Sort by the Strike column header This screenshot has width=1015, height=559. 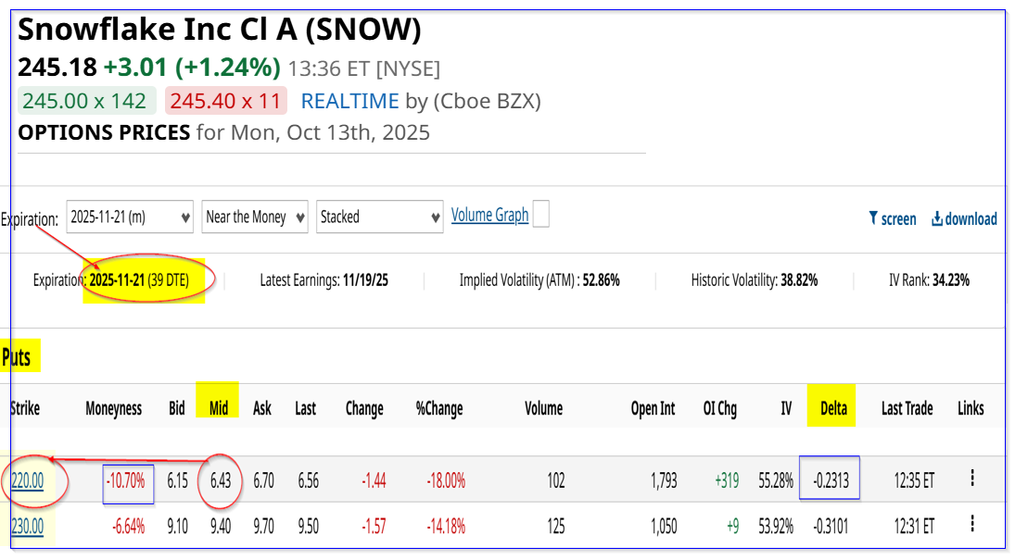click(x=25, y=408)
